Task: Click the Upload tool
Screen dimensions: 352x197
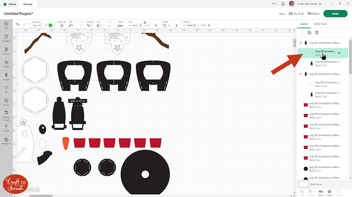Action: [6, 128]
